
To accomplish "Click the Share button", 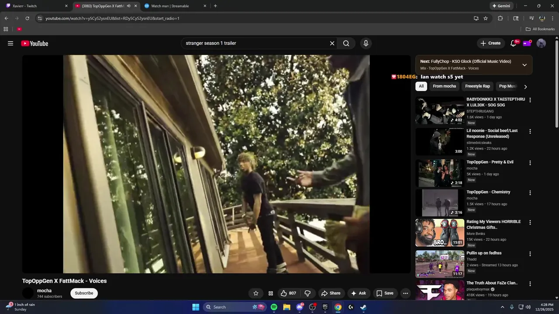I will [331, 293].
